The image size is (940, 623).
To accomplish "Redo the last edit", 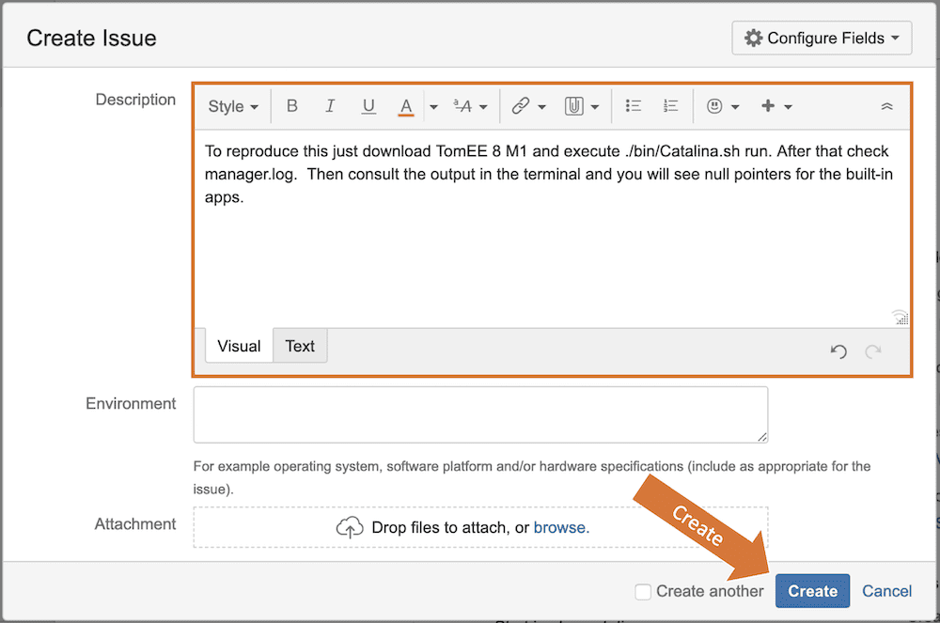I will 873,351.
